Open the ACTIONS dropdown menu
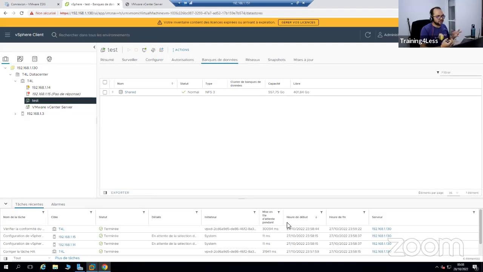The height and width of the screenshot is (272, 483). (x=181, y=50)
